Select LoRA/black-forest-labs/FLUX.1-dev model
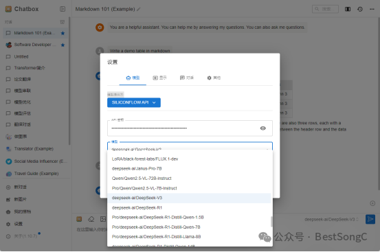 coord(189,159)
